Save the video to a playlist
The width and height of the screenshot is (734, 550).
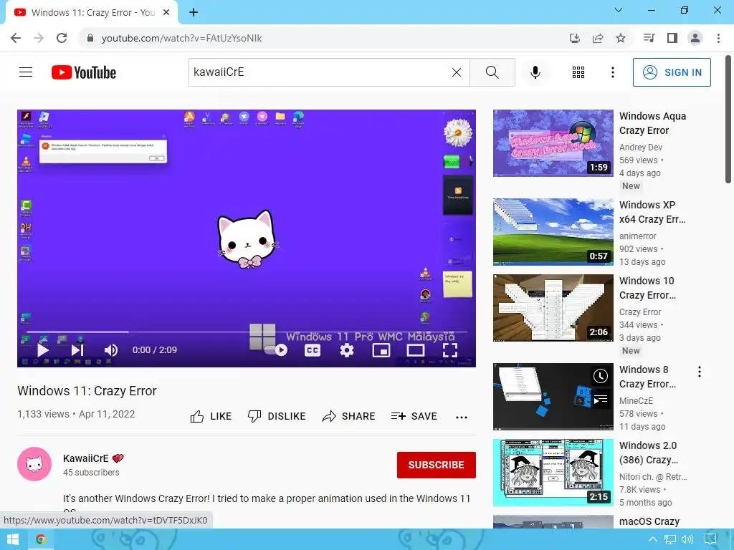414,416
